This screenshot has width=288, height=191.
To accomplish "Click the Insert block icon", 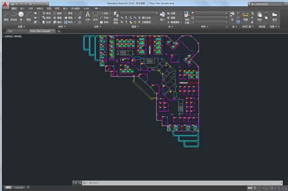I will tap(162, 16).
